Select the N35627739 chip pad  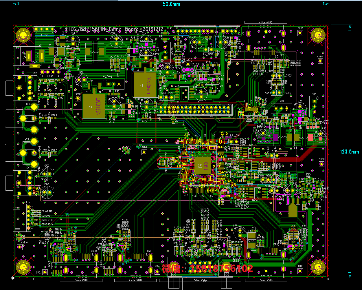click(x=145, y=85)
